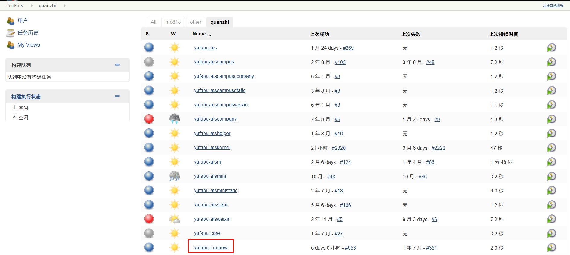Trigger build for yufabu-atsministatic

551,190
